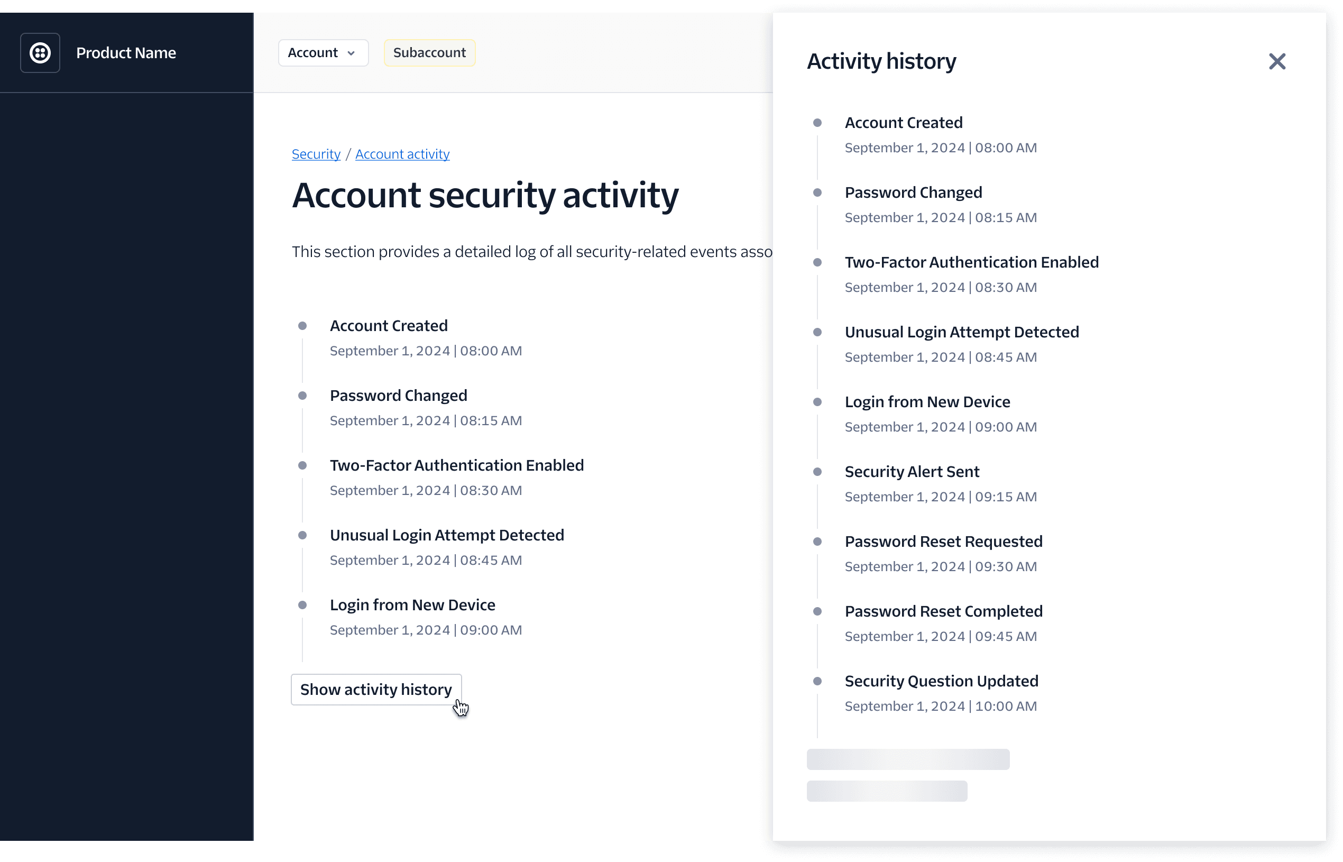Click the Account activity breadcrumb link
1343x862 pixels.
(402, 154)
